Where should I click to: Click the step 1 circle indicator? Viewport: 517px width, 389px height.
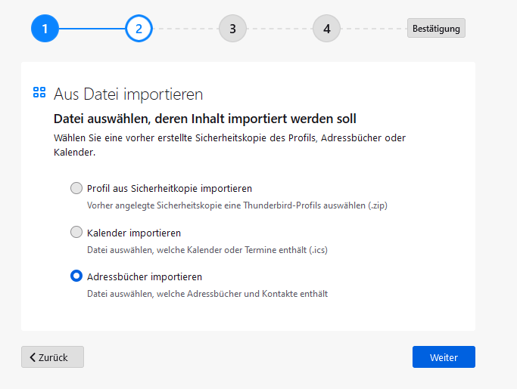pyautogui.click(x=45, y=29)
